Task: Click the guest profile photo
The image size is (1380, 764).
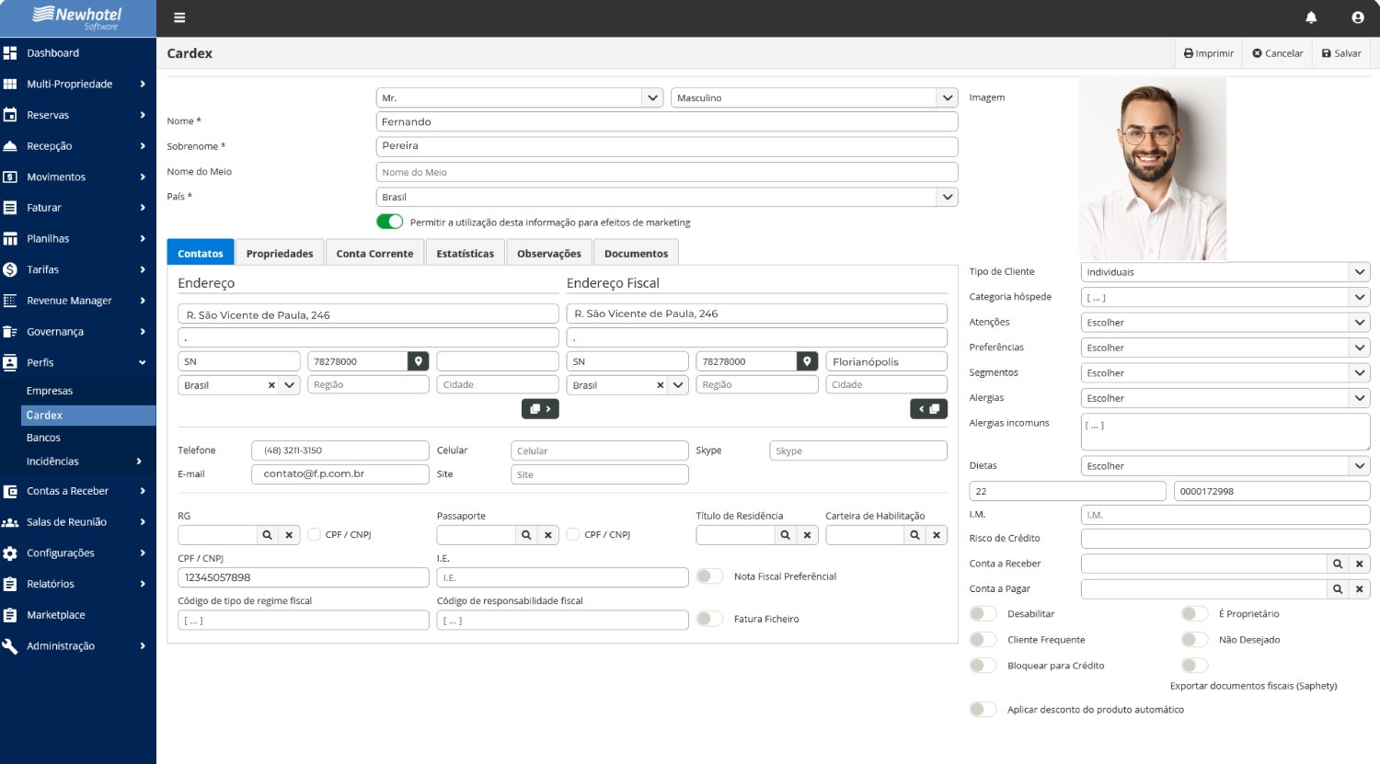Action: pos(1153,169)
